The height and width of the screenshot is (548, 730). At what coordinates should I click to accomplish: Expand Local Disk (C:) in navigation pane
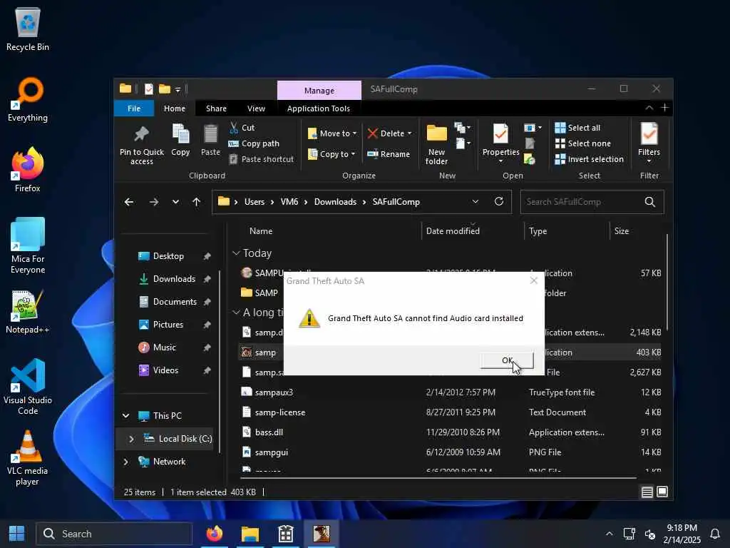tap(131, 439)
